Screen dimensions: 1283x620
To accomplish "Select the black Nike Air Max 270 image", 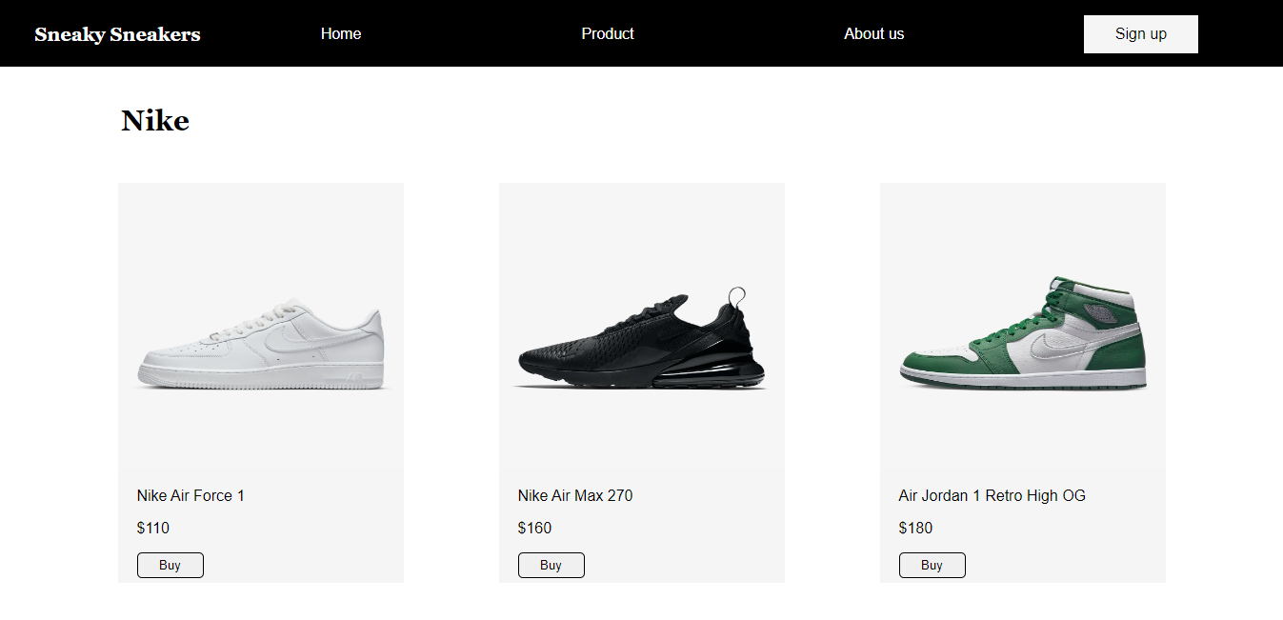I will click(x=642, y=326).
